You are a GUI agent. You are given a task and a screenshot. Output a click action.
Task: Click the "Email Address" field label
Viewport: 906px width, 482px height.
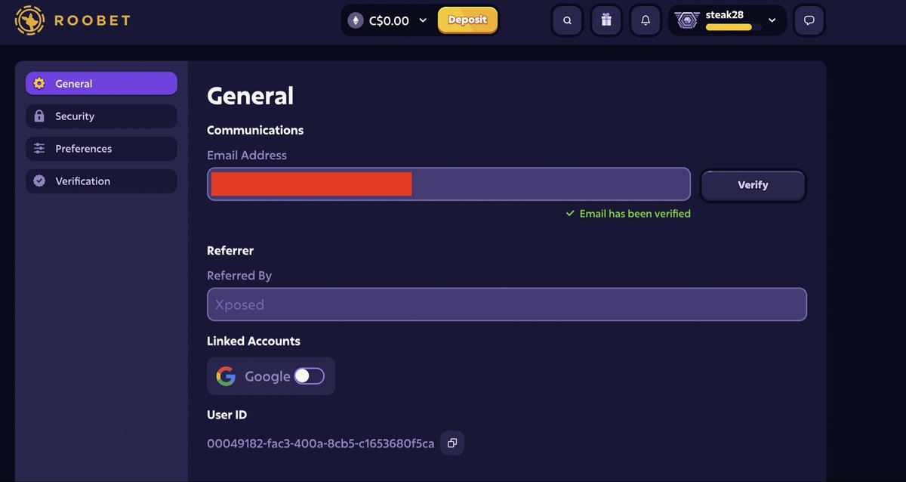click(x=247, y=155)
